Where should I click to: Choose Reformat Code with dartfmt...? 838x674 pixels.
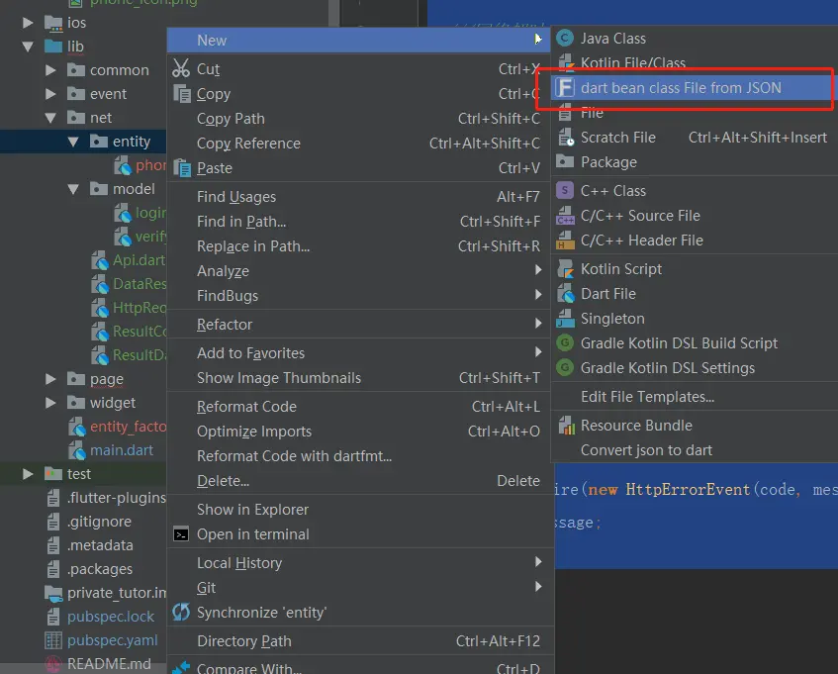(x=358, y=456)
